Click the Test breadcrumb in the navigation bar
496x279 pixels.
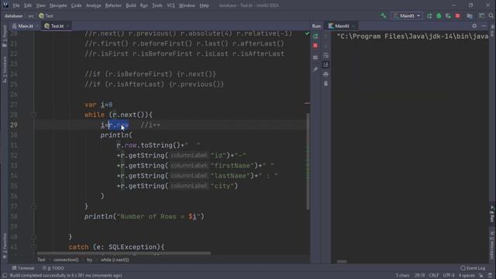coord(46,15)
